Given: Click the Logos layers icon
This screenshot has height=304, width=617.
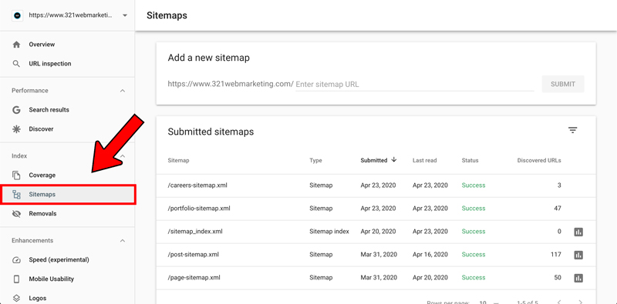Looking at the screenshot, I should (x=16, y=298).
